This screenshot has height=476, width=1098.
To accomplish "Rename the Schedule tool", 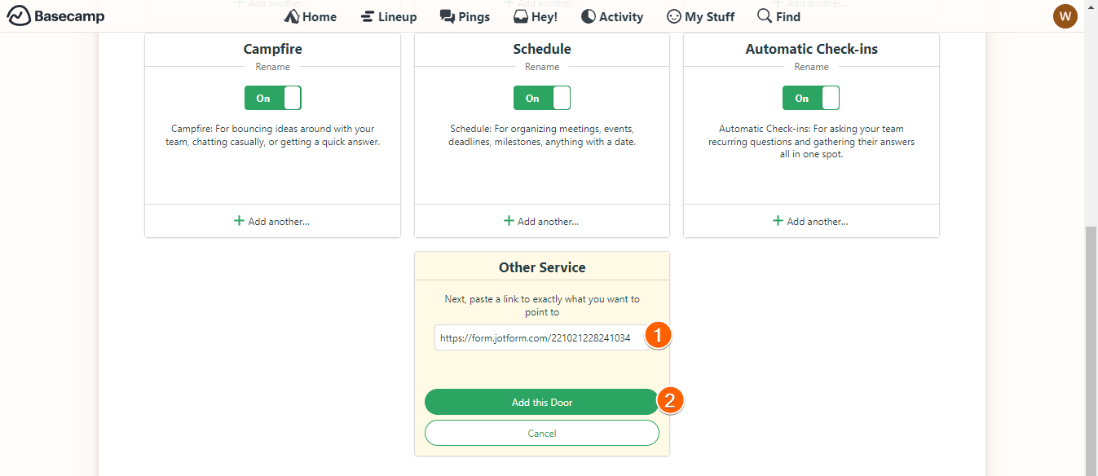I will [x=542, y=67].
